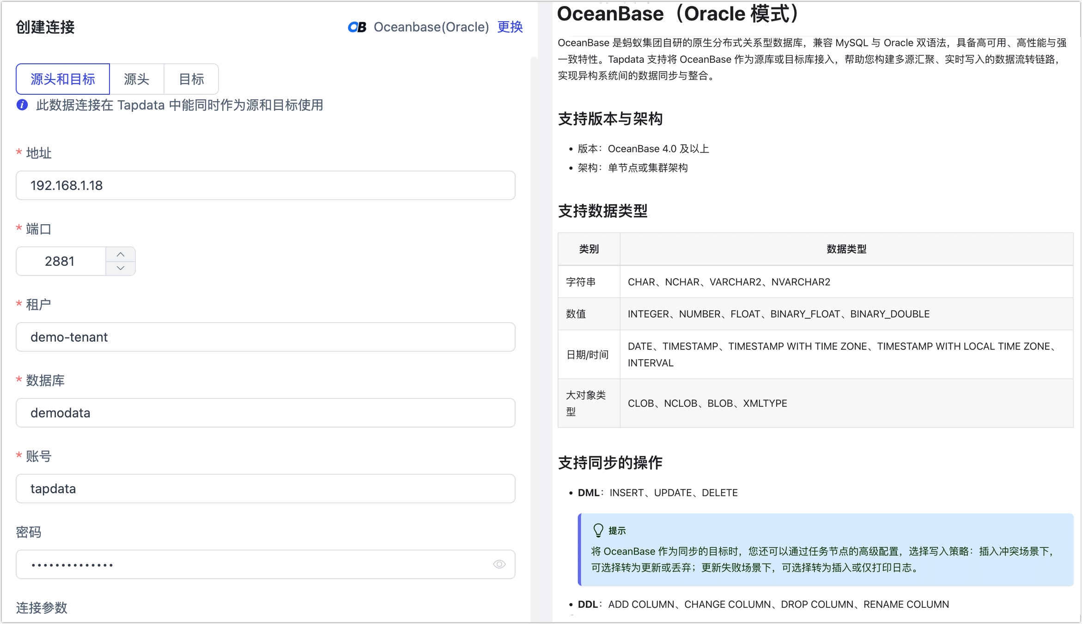The image size is (1082, 624).
Task: Click the 租户 input containing demo-tenant
Action: [x=266, y=337]
